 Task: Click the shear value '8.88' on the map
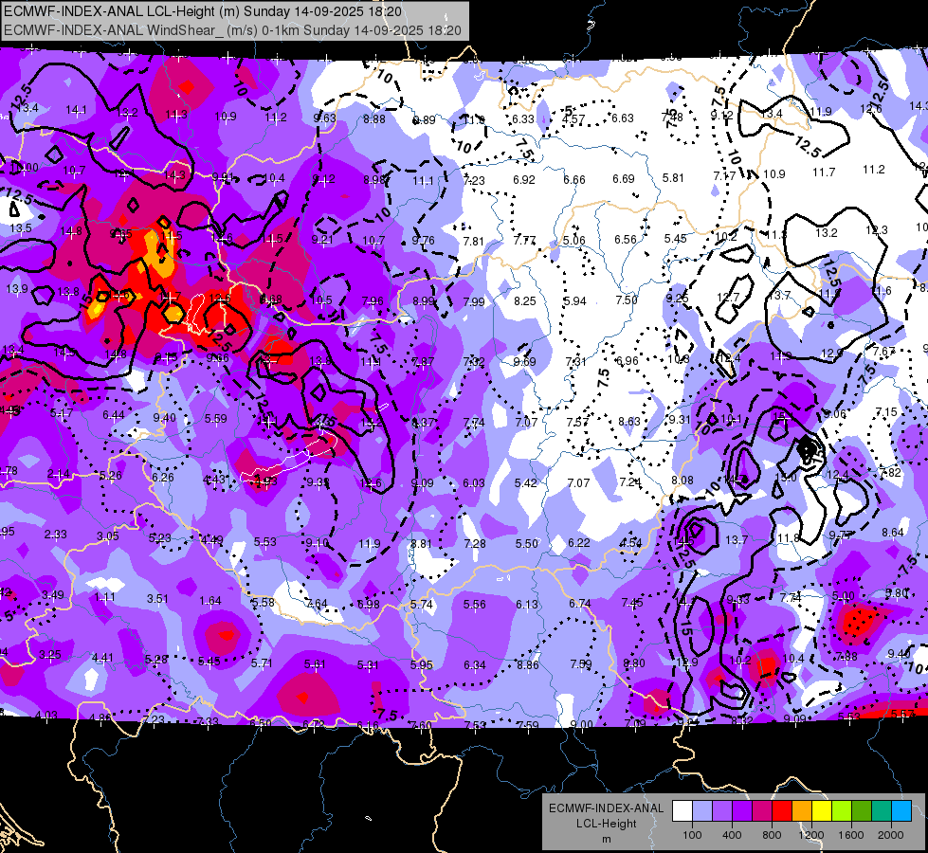pyautogui.click(x=374, y=119)
